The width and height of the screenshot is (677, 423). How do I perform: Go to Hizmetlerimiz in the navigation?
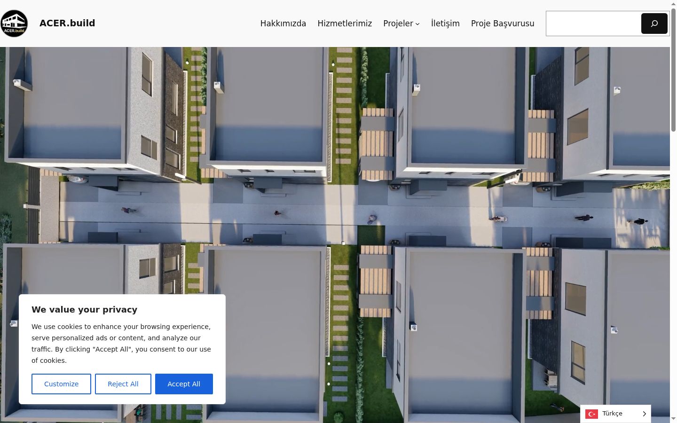tap(345, 23)
